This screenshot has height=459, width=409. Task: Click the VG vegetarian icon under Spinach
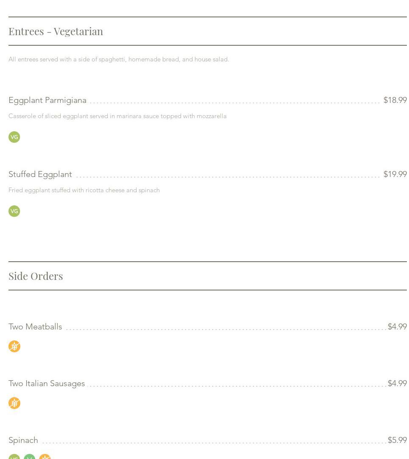14,457
